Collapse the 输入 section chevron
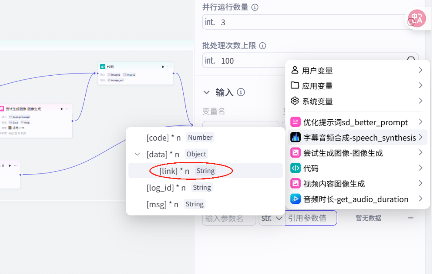The image size is (432, 274). [x=206, y=92]
